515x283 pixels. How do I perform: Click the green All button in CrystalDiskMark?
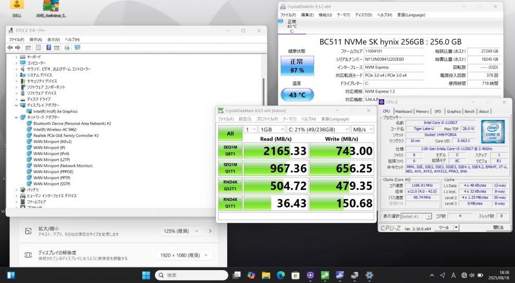pyautogui.click(x=230, y=133)
